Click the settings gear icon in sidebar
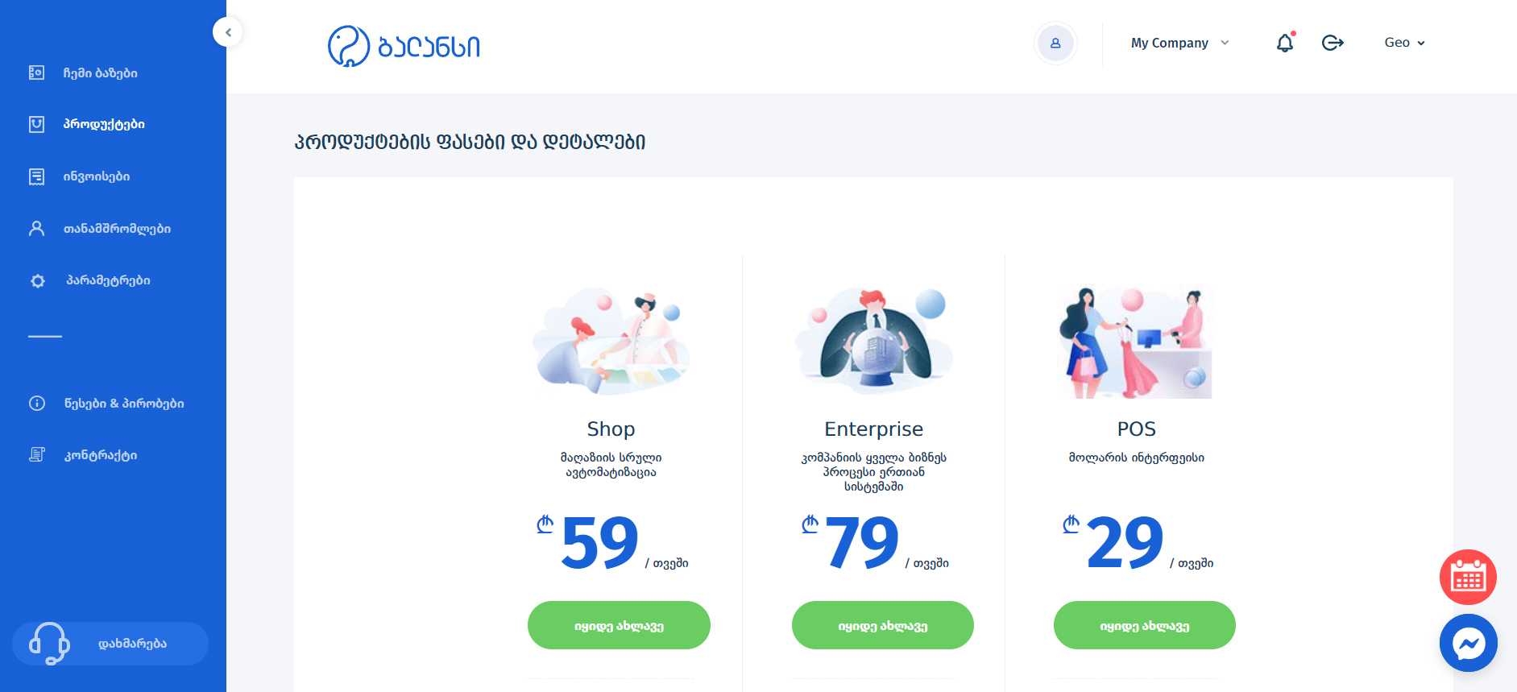Viewport: 1517px width, 692px height. coord(37,280)
